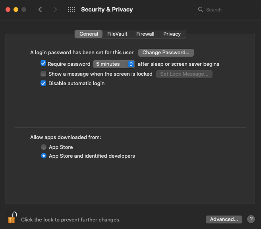Click the Change Password button
The width and height of the screenshot is (261, 229).
166,53
